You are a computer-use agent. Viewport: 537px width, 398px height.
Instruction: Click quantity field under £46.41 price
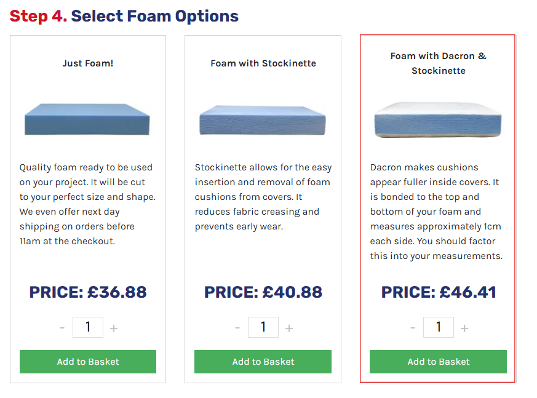[x=439, y=327]
